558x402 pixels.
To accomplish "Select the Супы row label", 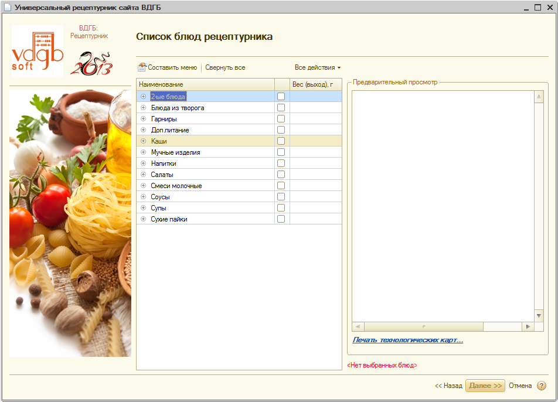I will coord(158,208).
